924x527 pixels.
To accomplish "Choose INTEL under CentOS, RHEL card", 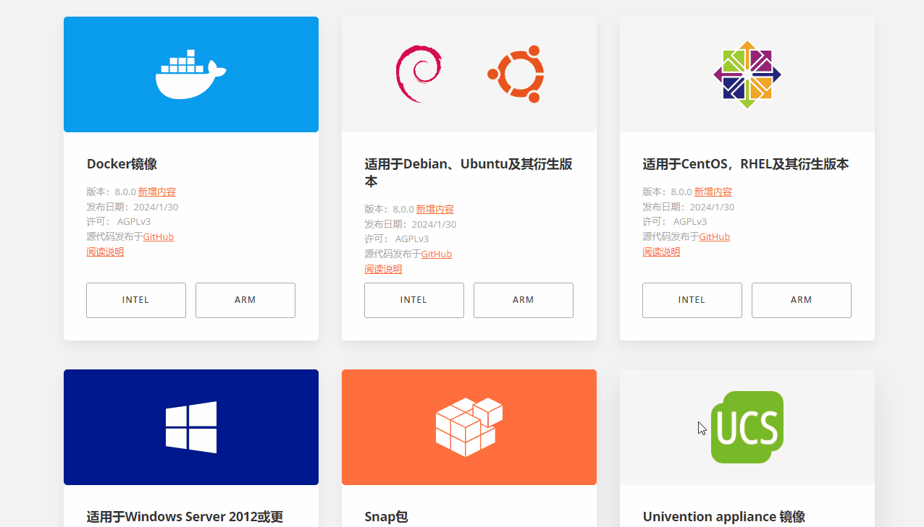I will tap(692, 300).
